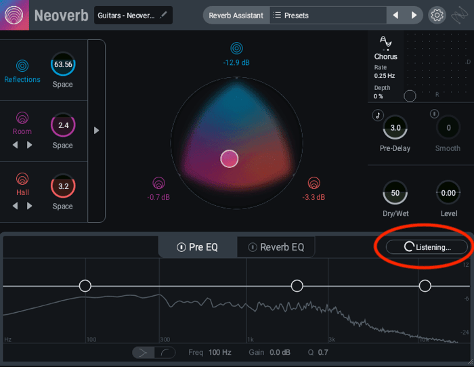Screen dimensions: 474x367
Task: Choose low-shelf filter shape
Action: pos(165,353)
